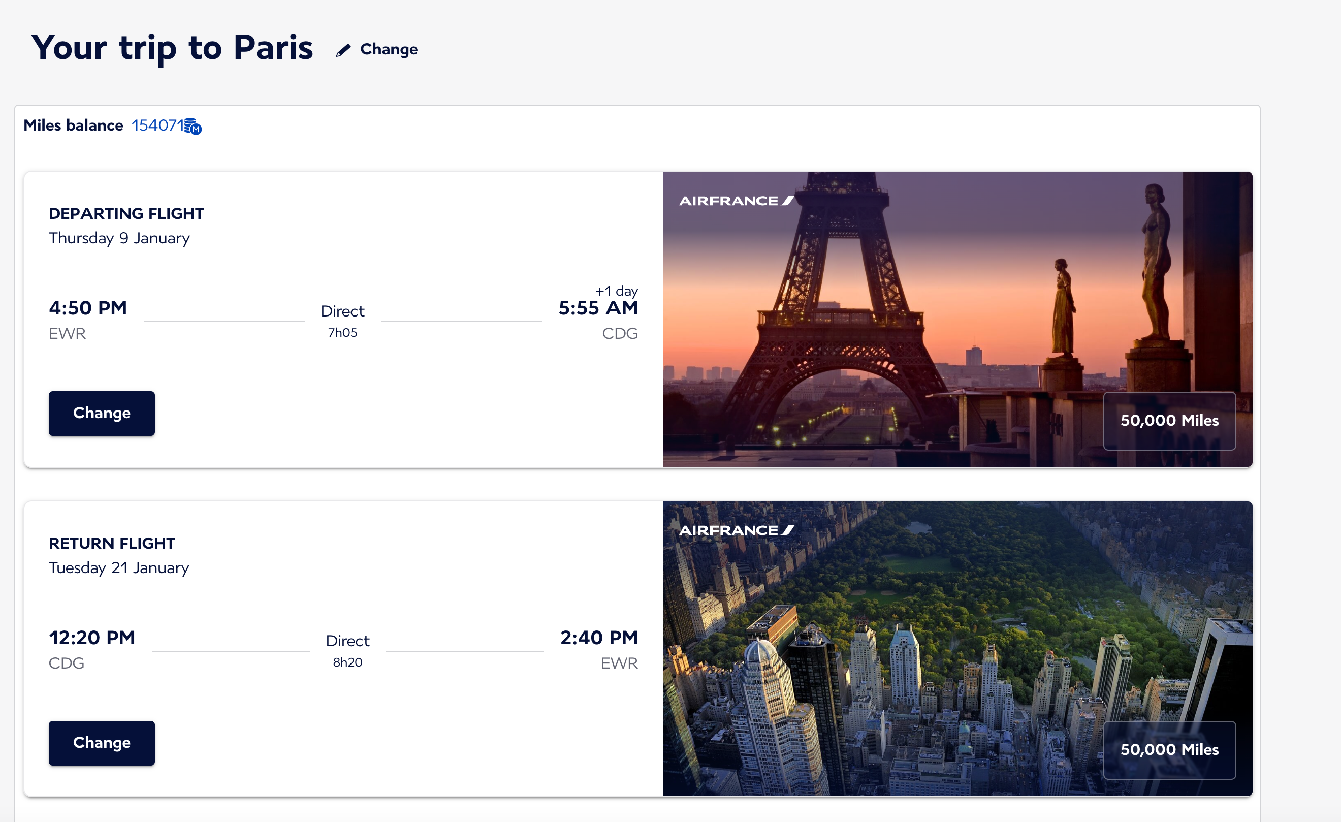Viewport: 1341px width, 822px height.
Task: Click the Change link next to trip title
Action: (389, 50)
